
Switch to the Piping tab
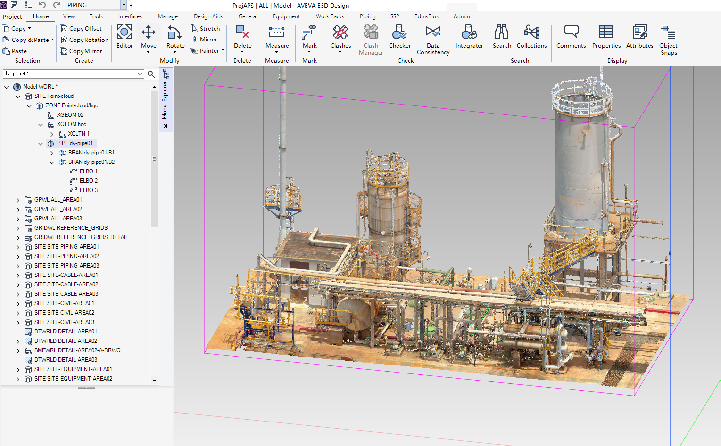(x=368, y=16)
